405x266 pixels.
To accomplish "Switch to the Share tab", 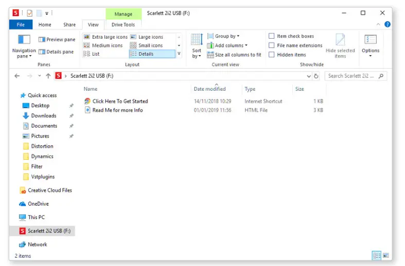I will [69, 25].
